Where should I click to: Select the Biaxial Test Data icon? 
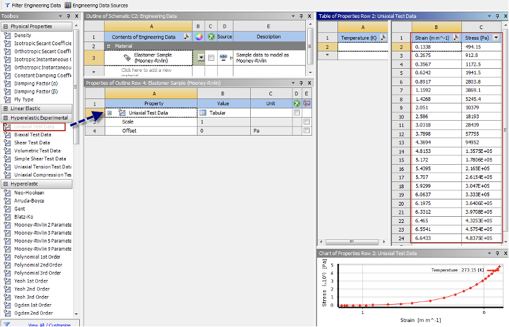pyautogui.click(x=7, y=135)
